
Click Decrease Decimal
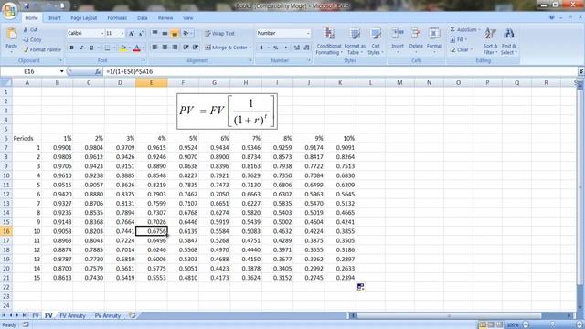click(x=306, y=48)
